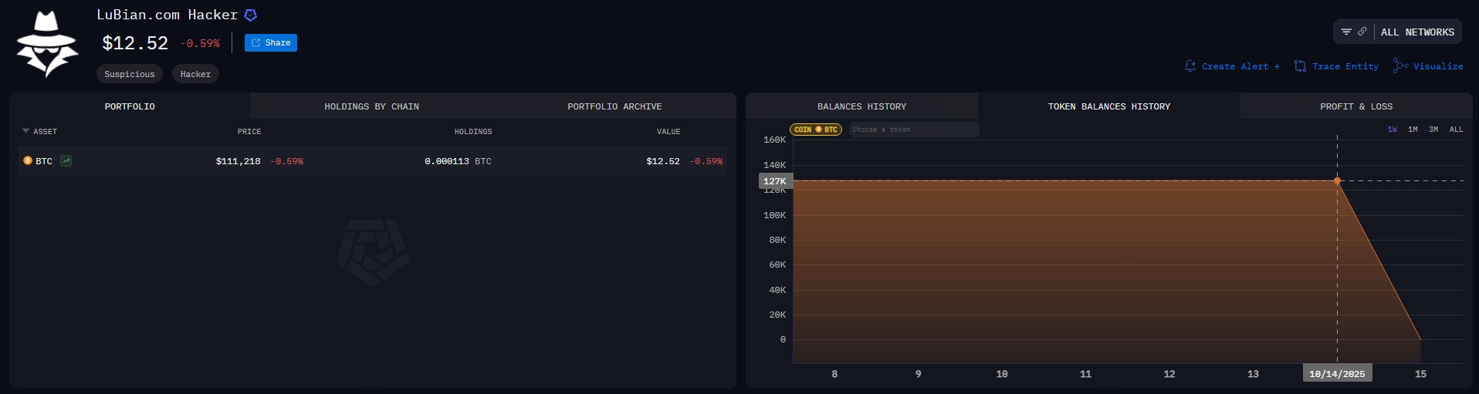Click the bell icon for Create Alert
1479x394 pixels.
(1190, 66)
